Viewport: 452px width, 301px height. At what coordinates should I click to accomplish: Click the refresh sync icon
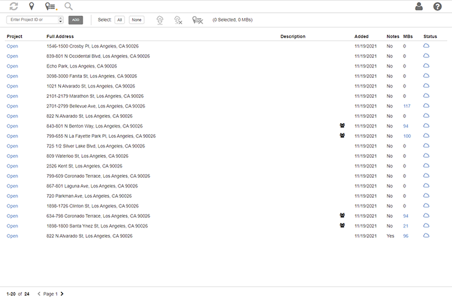pos(14,6)
